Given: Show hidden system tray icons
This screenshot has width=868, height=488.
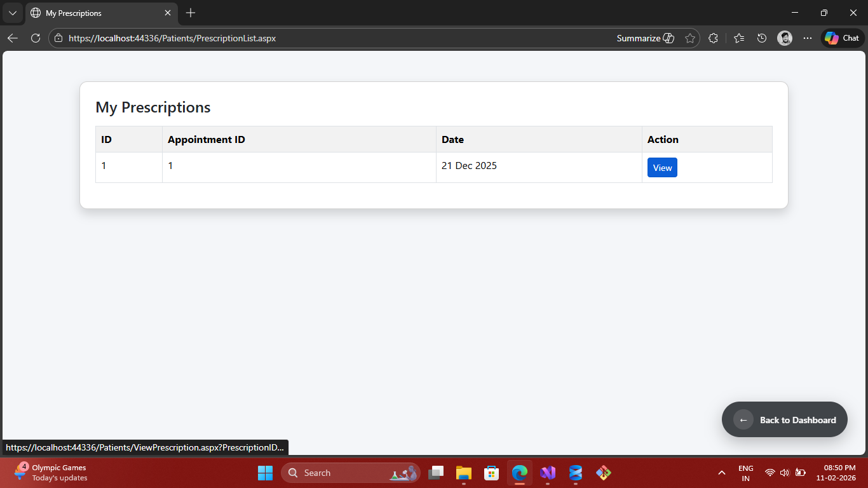Looking at the screenshot, I should (721, 473).
